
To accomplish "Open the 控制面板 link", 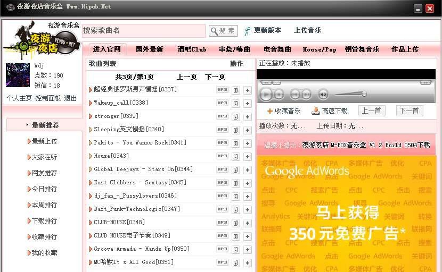I will click(x=48, y=98).
